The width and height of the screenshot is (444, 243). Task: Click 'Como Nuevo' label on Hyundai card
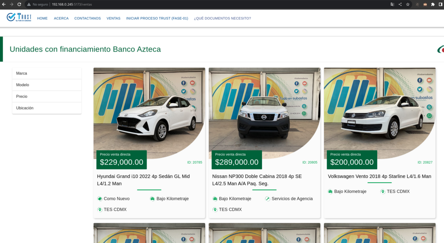point(117,198)
